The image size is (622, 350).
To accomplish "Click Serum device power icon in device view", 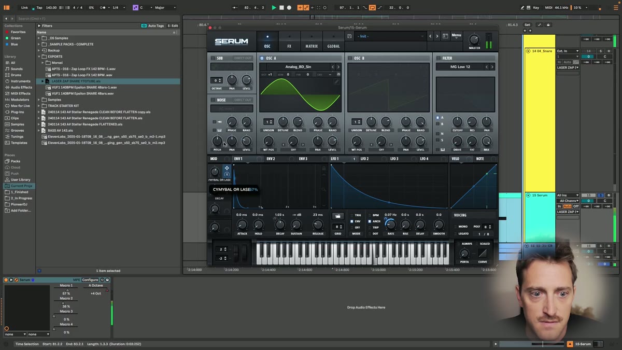I will [x=6, y=280].
